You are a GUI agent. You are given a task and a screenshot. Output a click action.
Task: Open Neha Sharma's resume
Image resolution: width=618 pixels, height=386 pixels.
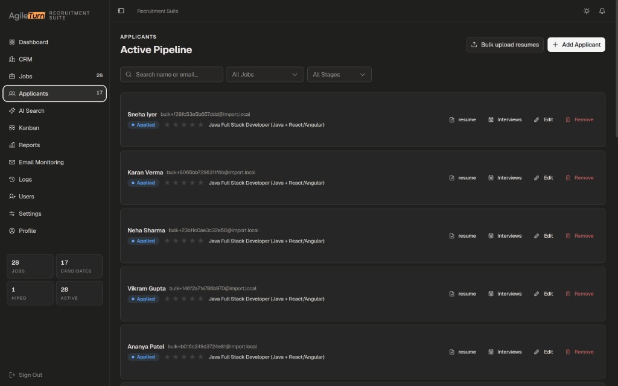(x=463, y=236)
